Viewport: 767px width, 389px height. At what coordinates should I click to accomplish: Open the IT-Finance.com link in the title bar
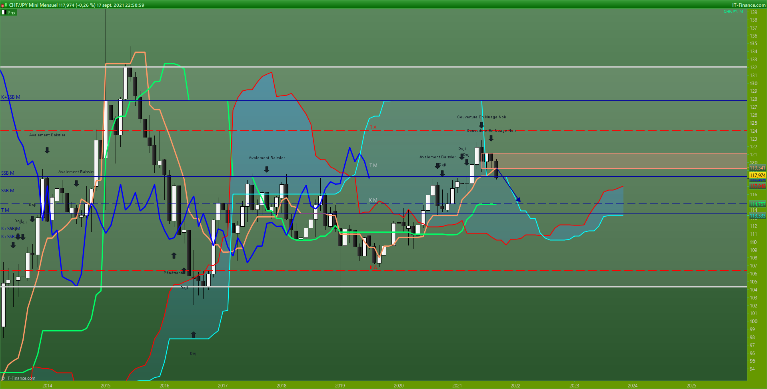tap(749, 5)
